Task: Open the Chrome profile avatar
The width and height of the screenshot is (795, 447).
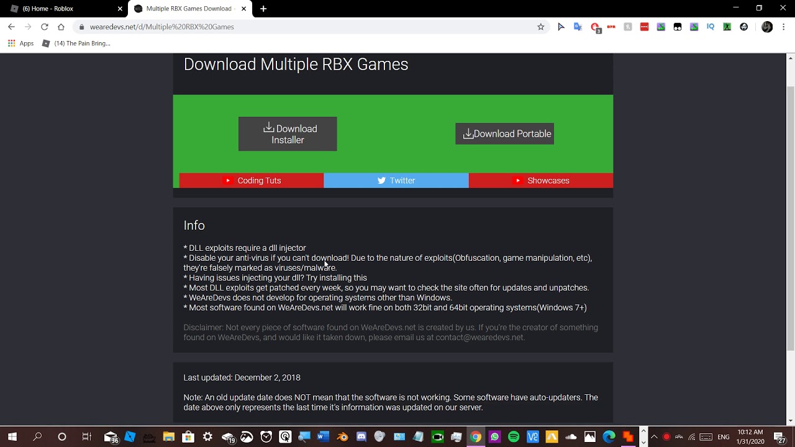Action: tap(767, 27)
